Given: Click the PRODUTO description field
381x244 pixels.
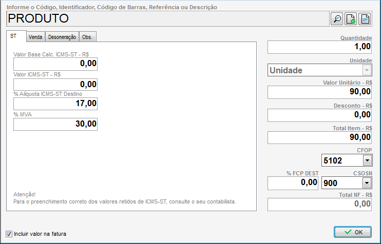Looking at the screenshot, I should (167, 19).
